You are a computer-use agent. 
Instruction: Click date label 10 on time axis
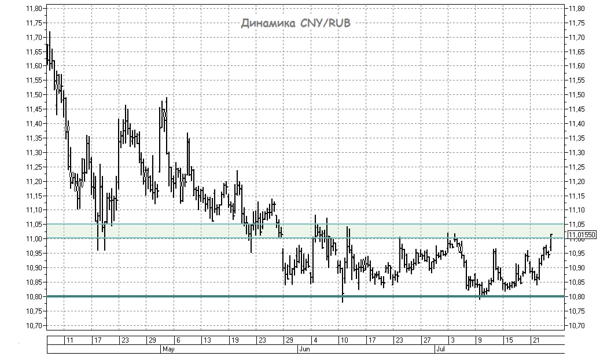point(344,340)
